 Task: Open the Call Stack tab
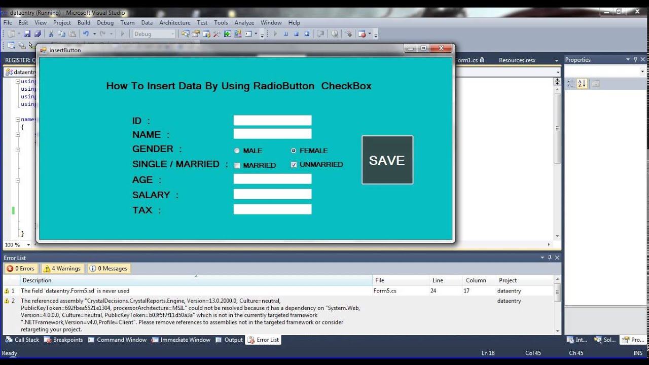pos(22,340)
